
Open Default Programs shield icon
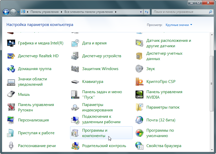[x=139, y=133]
